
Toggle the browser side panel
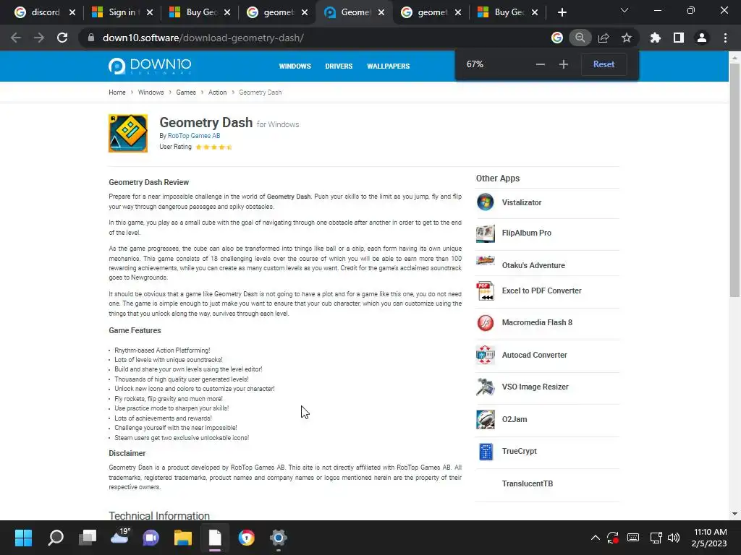679,38
